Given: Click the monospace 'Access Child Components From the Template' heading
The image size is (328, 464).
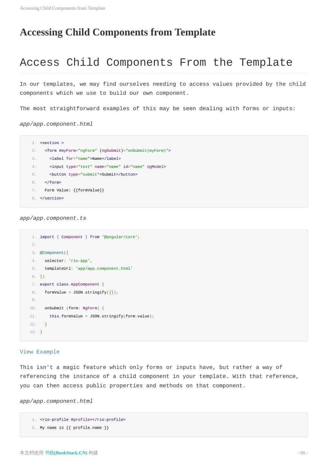Looking at the screenshot, I should click(156, 63).
